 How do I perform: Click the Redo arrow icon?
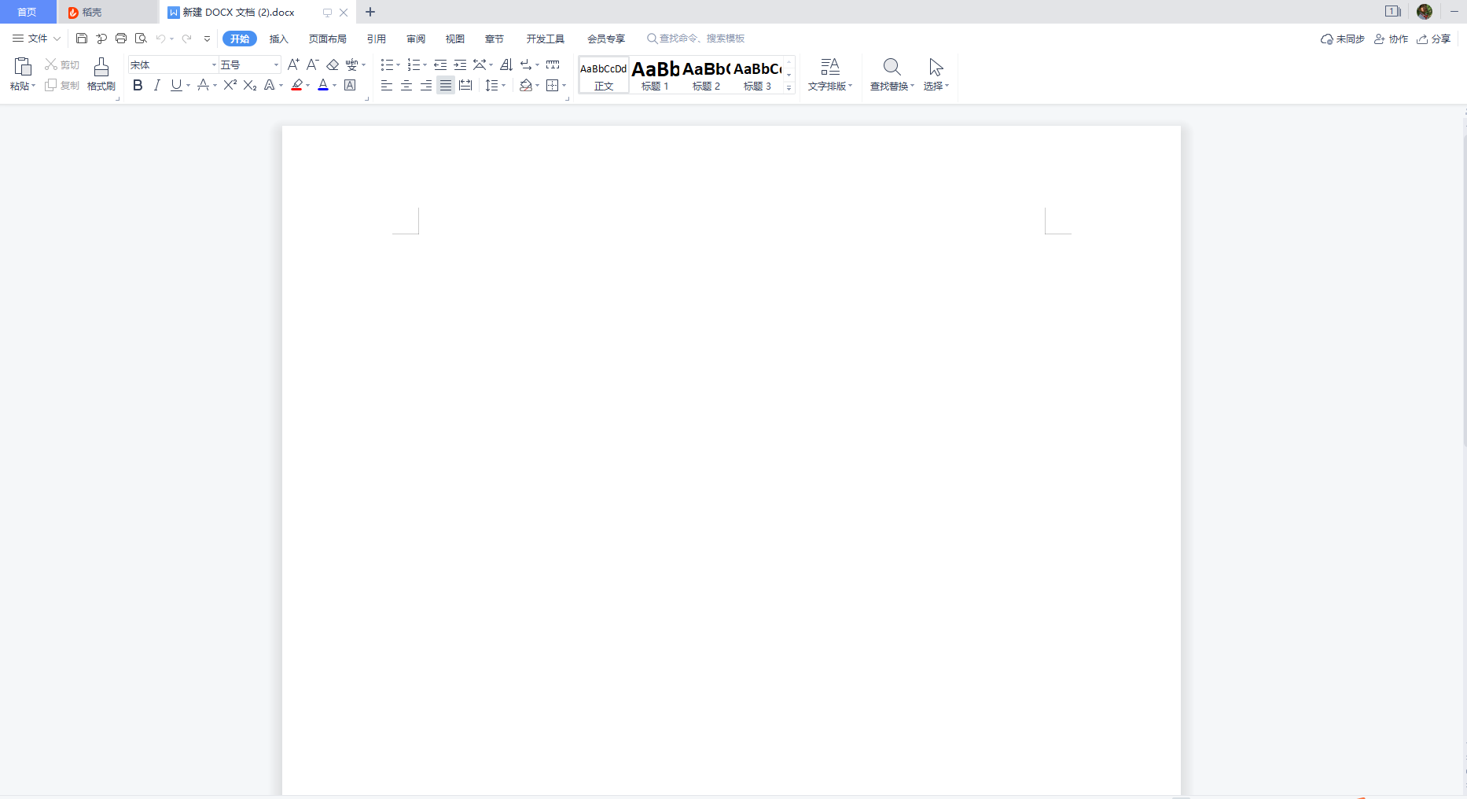pyautogui.click(x=187, y=39)
